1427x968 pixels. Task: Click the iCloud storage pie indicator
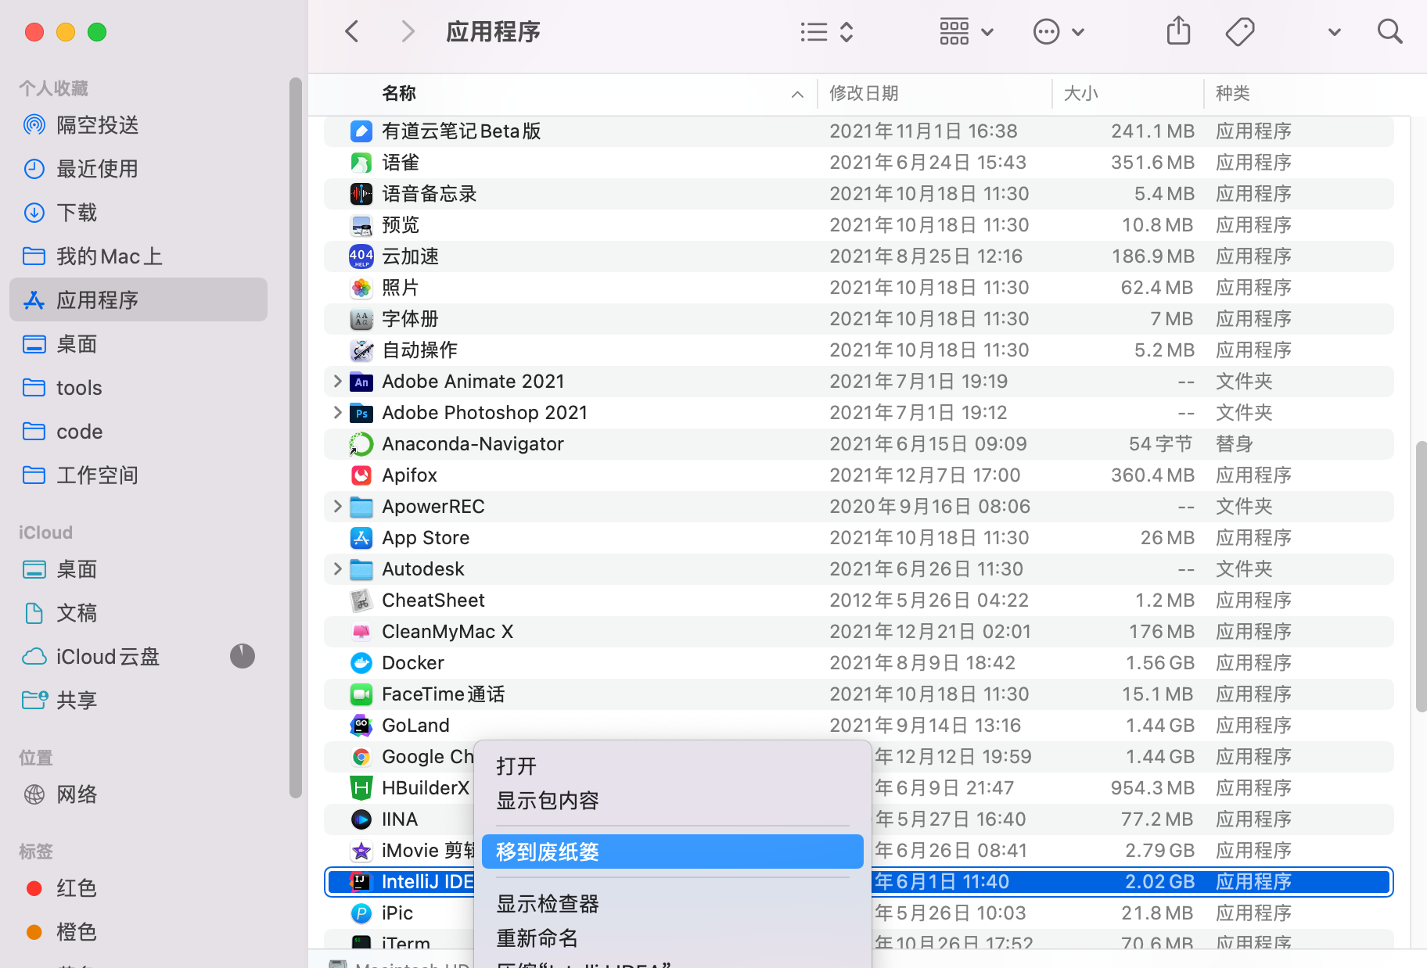pyautogui.click(x=243, y=656)
